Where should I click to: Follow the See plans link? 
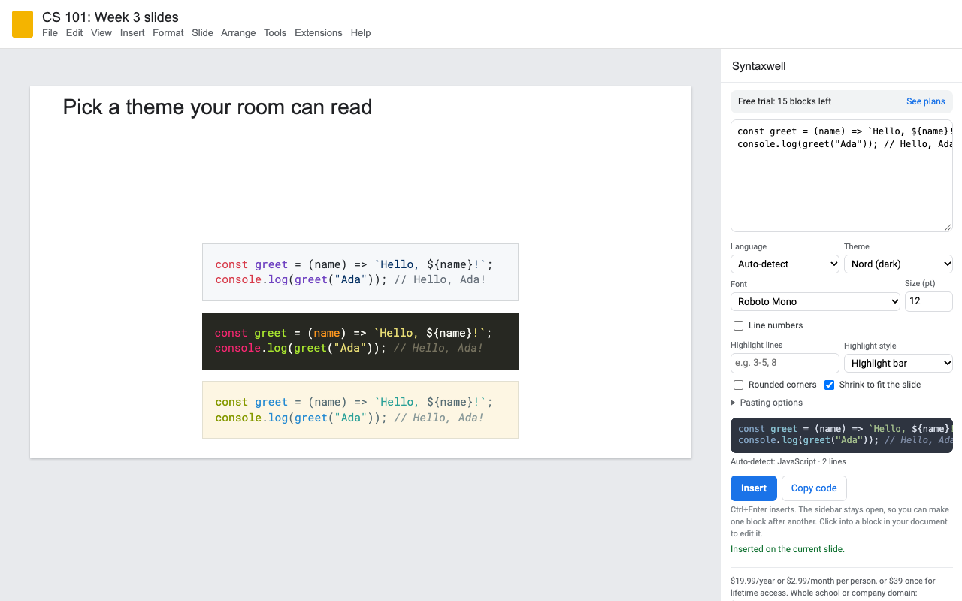[x=926, y=101]
